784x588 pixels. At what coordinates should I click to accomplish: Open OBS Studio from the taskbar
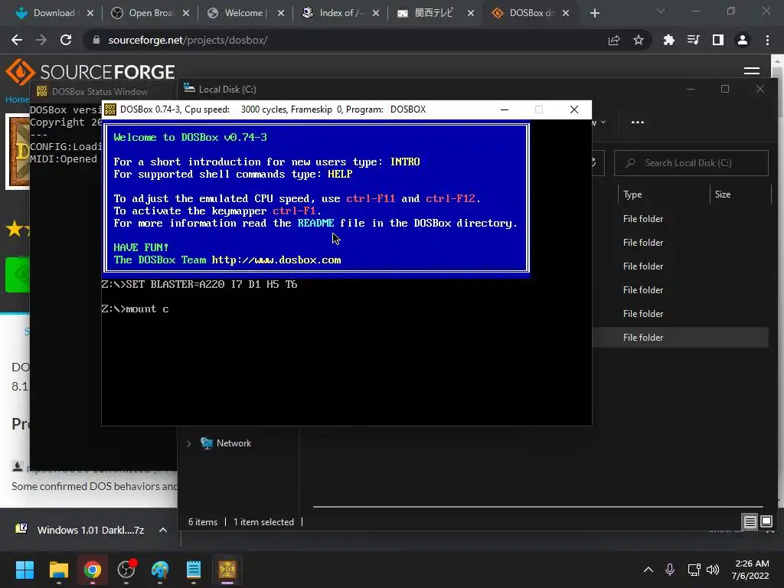coord(126,569)
